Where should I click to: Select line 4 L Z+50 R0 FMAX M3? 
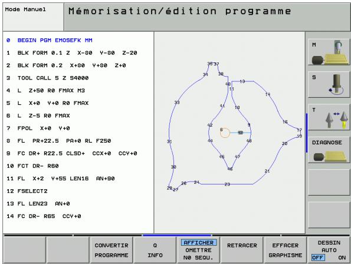pos(45,91)
